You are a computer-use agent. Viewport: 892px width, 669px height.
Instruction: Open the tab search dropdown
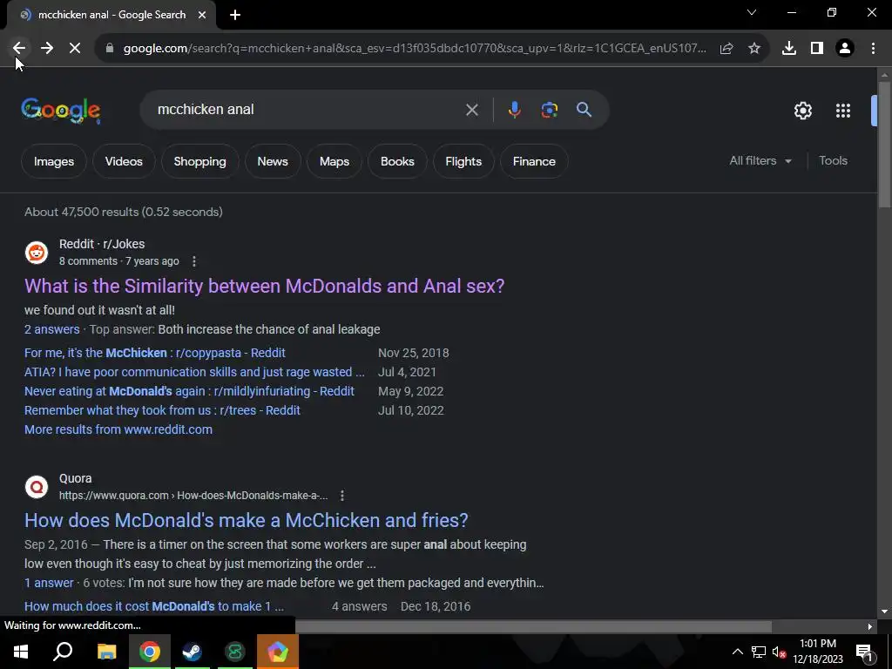click(752, 12)
